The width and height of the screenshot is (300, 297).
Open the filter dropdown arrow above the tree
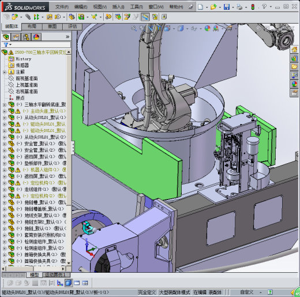(x=10, y=44)
